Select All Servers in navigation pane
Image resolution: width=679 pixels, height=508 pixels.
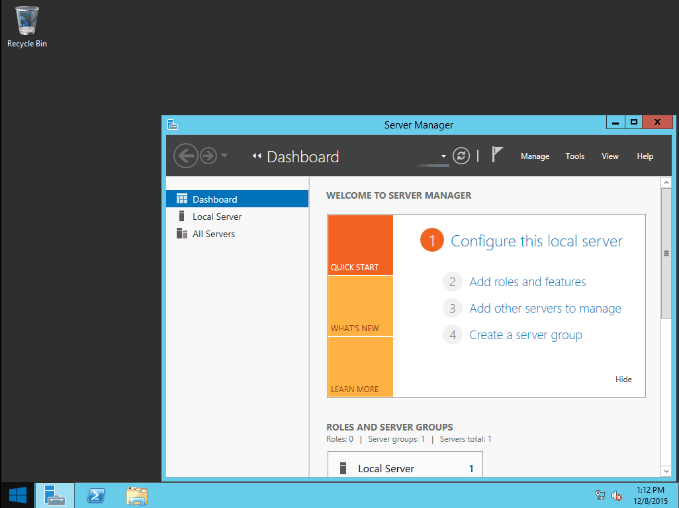tap(238, 234)
